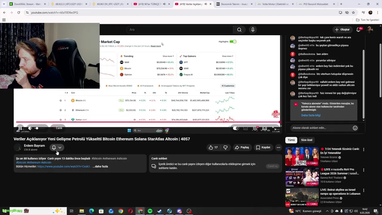This screenshot has width=382, height=215.
Task: Like the video with thumbs up
Action: 213,148
